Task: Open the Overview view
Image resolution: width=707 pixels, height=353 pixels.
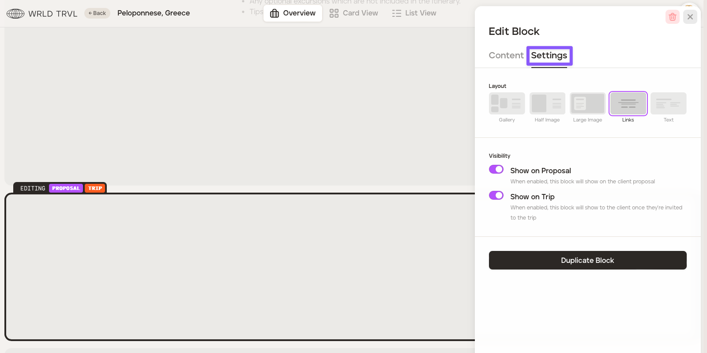Action: pos(293,13)
